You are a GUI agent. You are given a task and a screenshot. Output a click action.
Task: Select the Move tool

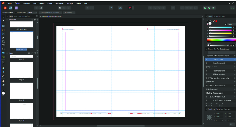pos(3,17)
